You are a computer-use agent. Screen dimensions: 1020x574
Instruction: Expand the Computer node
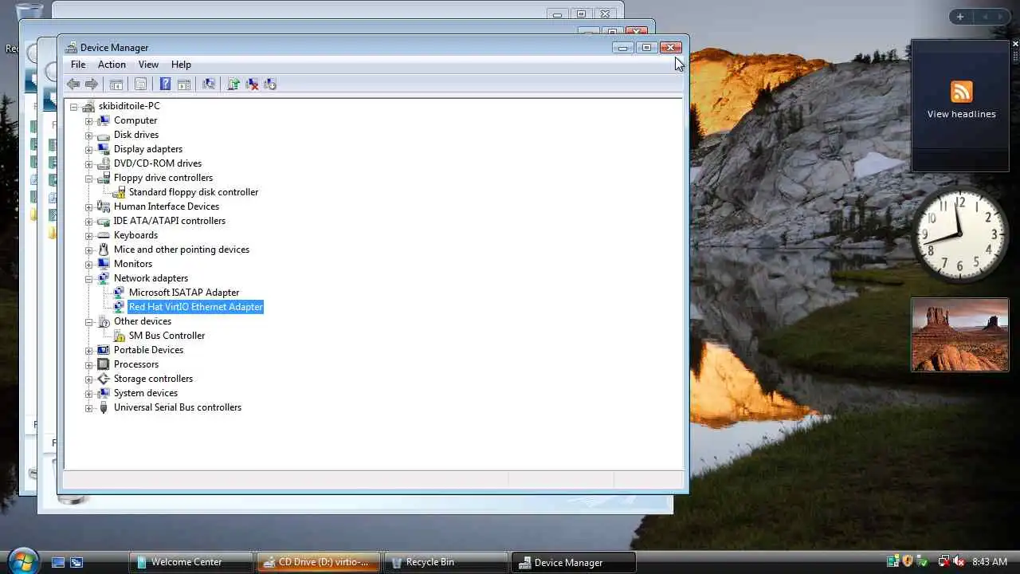[x=89, y=121]
